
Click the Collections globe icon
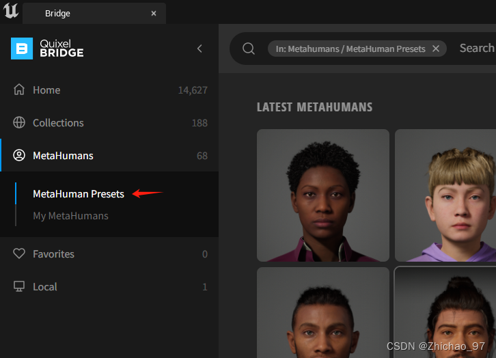coord(19,122)
